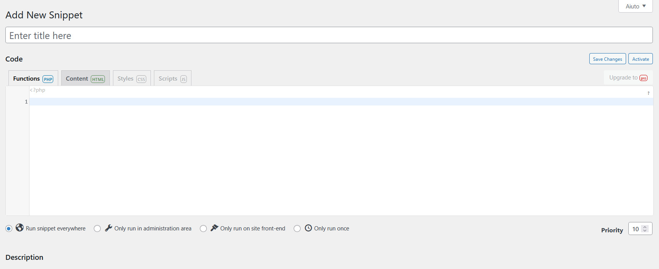Decrease the Priority value with down arrow
The height and width of the screenshot is (269, 659).
coord(645,231)
